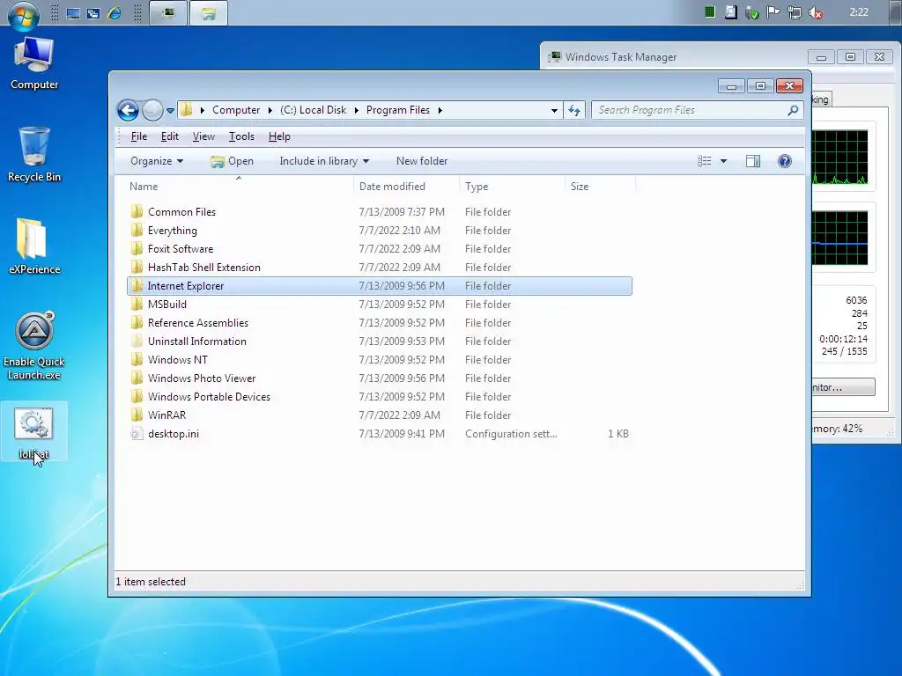Select the lol.bat desktop file
Viewport: 902px width, 676px height.
click(x=34, y=432)
